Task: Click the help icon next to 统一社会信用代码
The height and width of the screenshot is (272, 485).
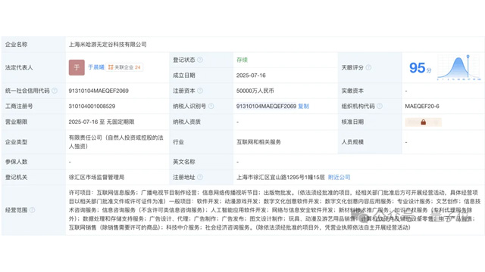Action: (x=55, y=91)
